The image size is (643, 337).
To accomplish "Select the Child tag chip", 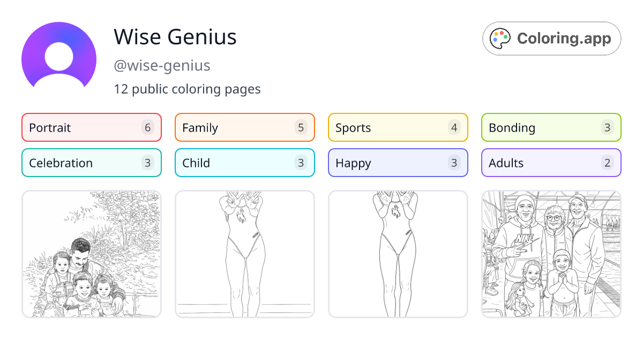I will [244, 163].
